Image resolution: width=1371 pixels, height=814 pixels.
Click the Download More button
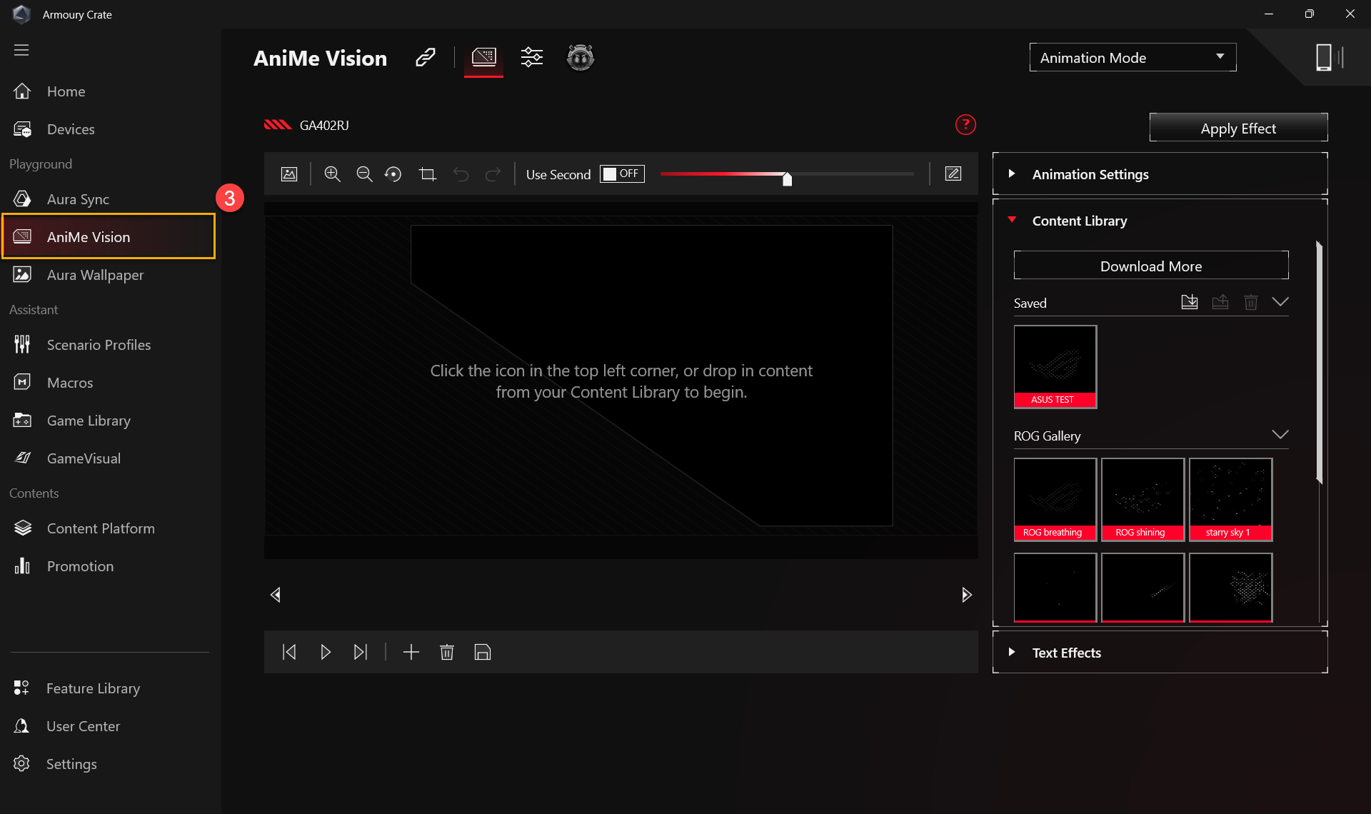pyautogui.click(x=1150, y=266)
